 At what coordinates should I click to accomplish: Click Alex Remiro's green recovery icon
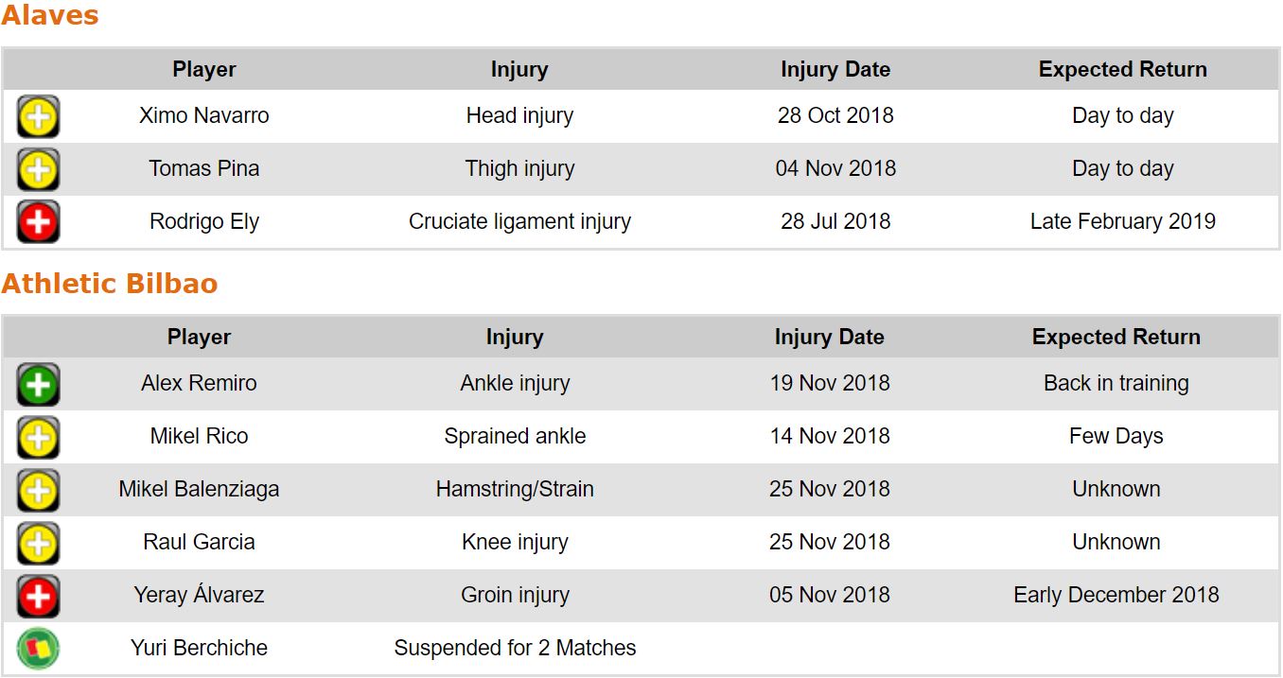coord(38,385)
